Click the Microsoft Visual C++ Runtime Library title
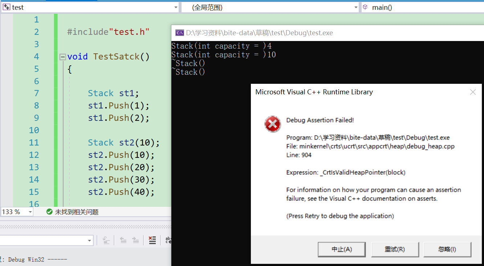Screen dimensions: 484x266 tap(314, 92)
